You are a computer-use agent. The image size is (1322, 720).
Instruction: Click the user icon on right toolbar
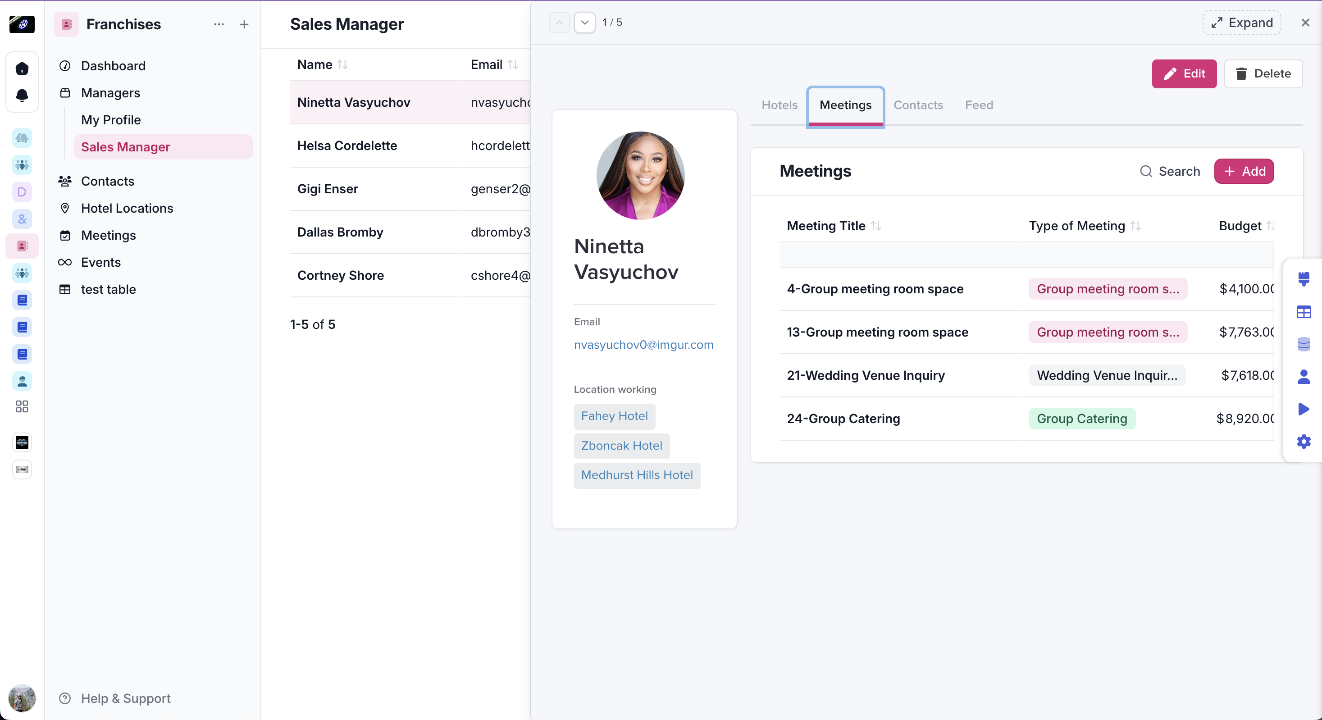click(x=1304, y=377)
